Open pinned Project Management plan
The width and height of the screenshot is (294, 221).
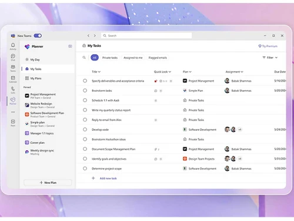[48, 96]
